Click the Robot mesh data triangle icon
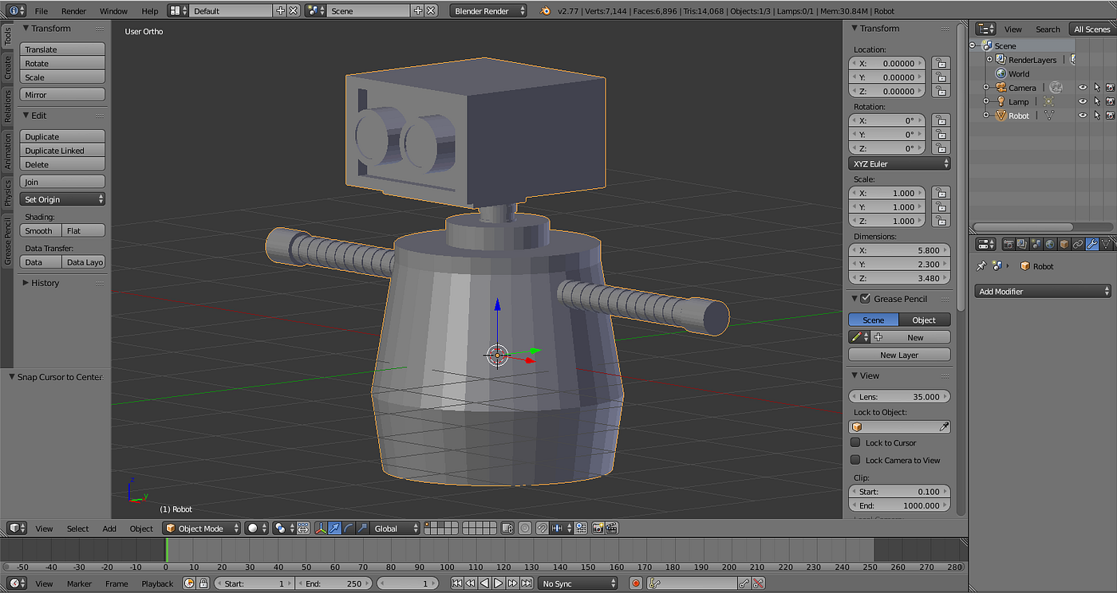Viewport: 1117px width, 593px height. (x=1048, y=116)
